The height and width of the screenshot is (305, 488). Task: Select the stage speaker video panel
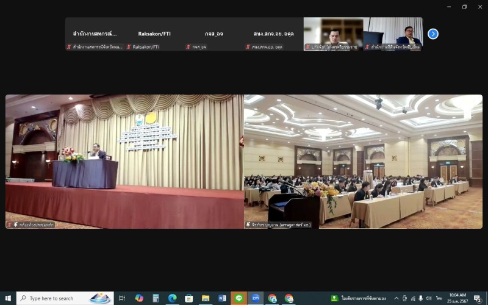coord(124,161)
